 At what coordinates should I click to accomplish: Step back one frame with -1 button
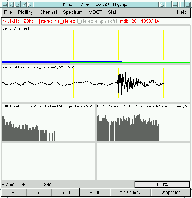click(14, 192)
